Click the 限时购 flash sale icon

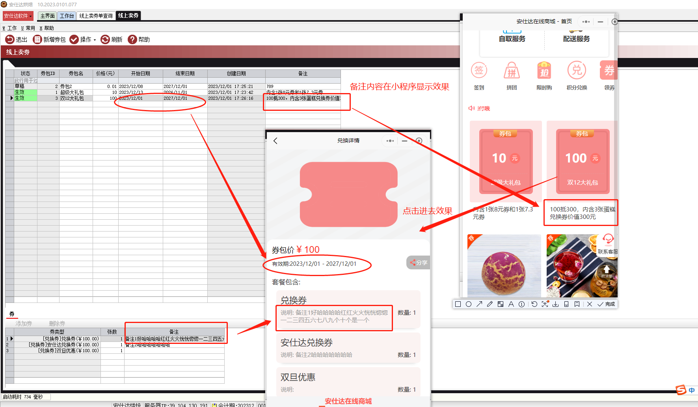tap(544, 71)
